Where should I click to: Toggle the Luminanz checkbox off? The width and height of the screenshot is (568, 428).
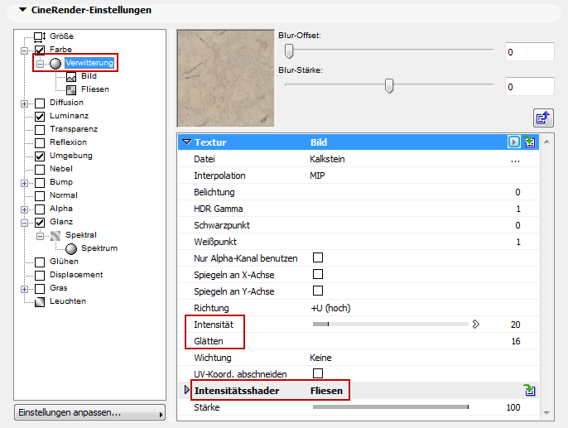[x=40, y=116]
